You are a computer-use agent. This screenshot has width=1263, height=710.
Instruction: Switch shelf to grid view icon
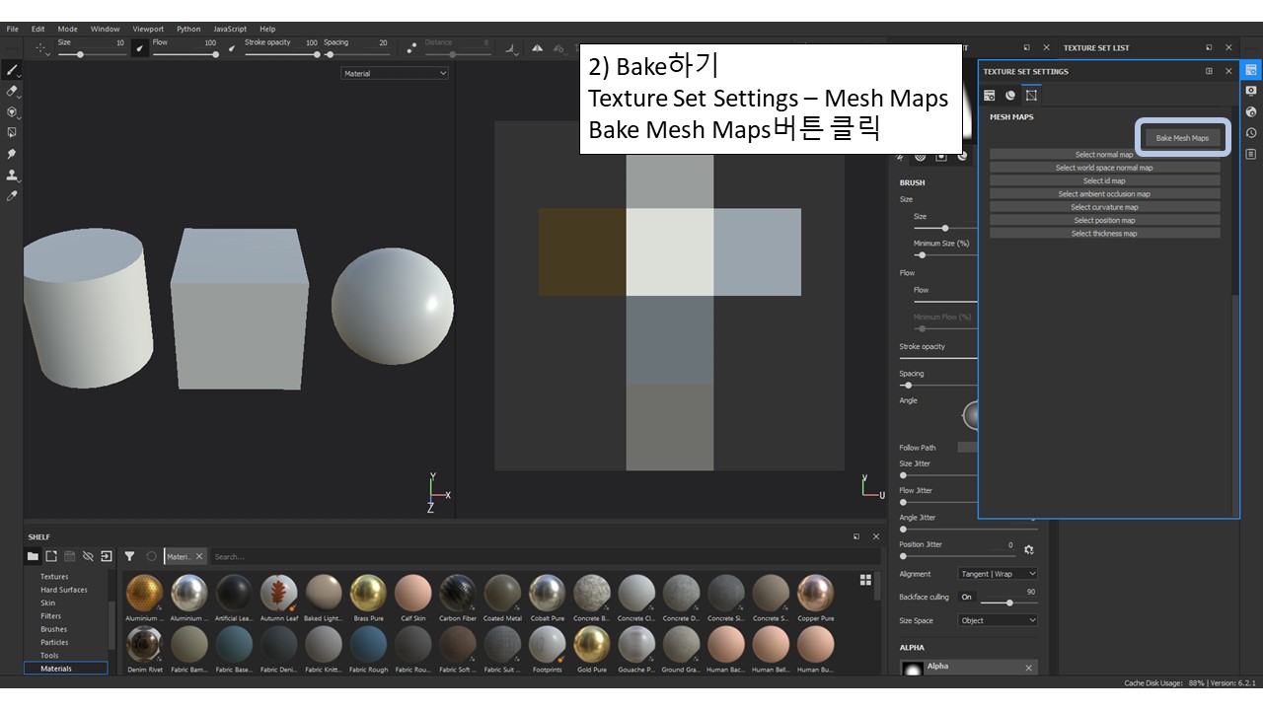[865, 580]
